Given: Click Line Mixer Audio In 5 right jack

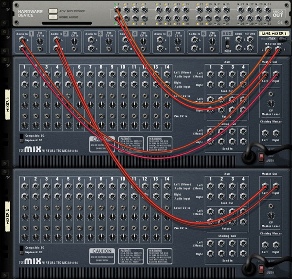Looking at the screenshot, I should (160, 49).
